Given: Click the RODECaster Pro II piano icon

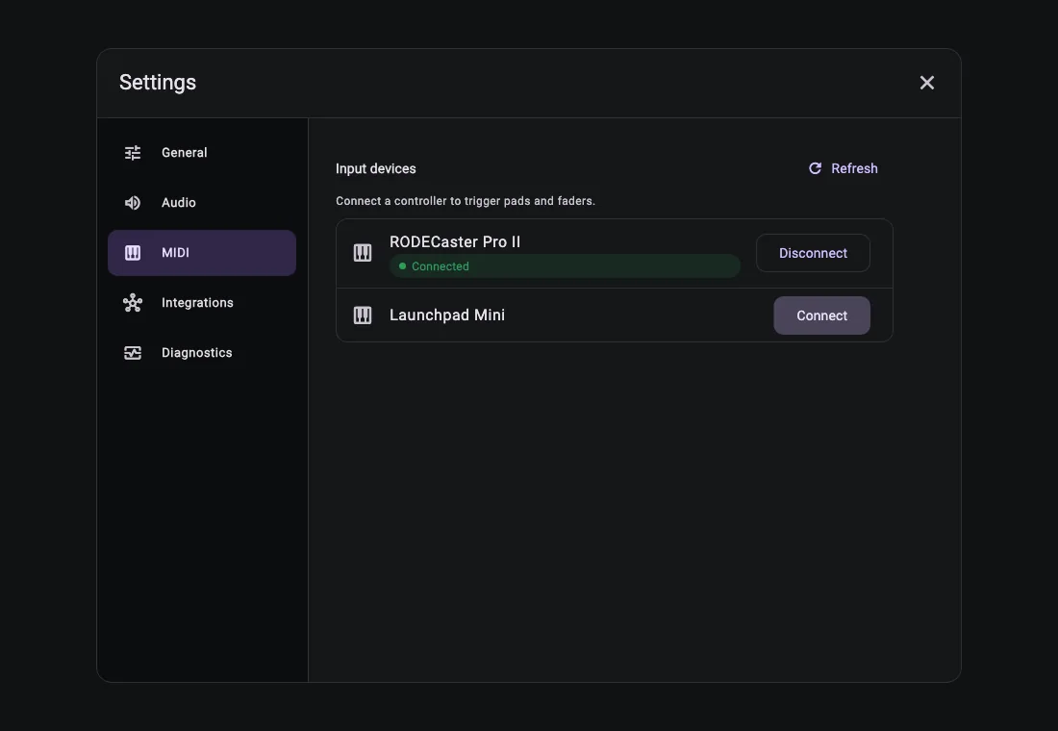Looking at the screenshot, I should click(x=363, y=253).
